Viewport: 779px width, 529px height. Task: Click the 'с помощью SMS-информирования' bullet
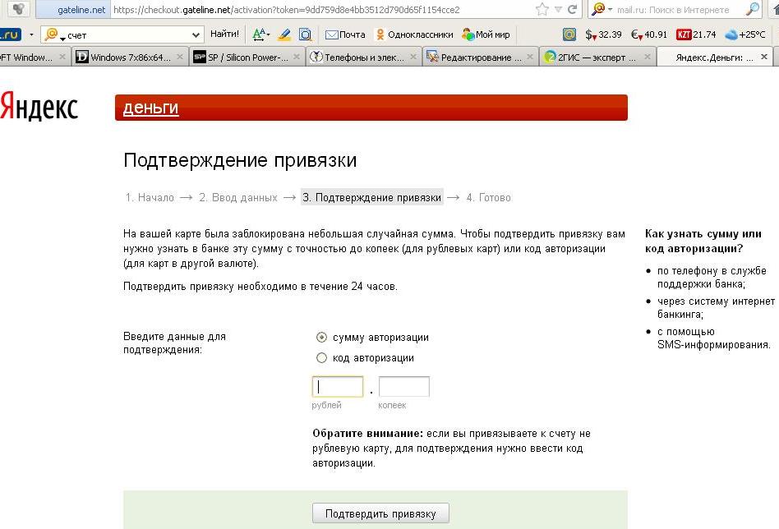714,338
